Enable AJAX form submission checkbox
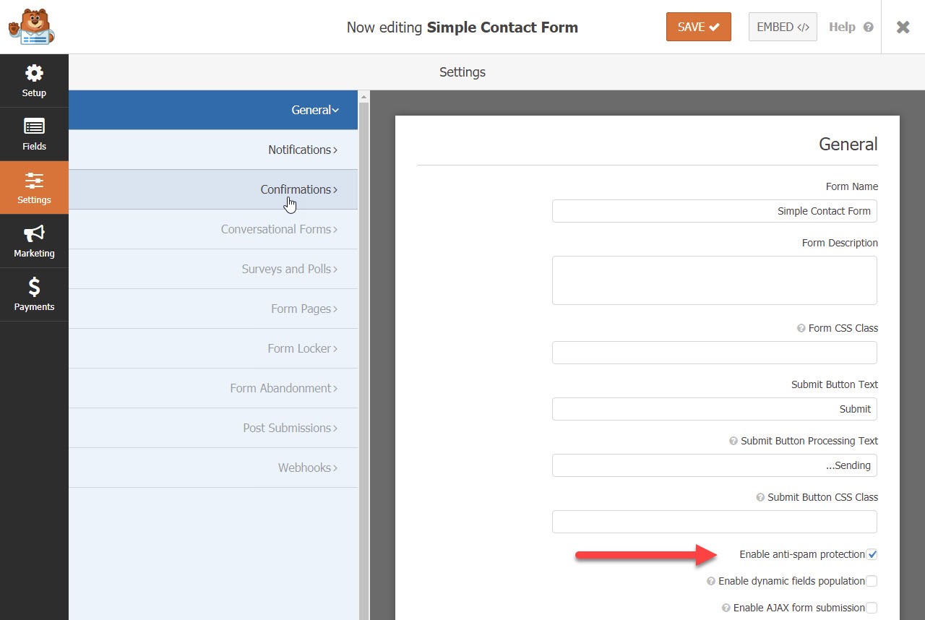925x620 pixels. [x=872, y=608]
